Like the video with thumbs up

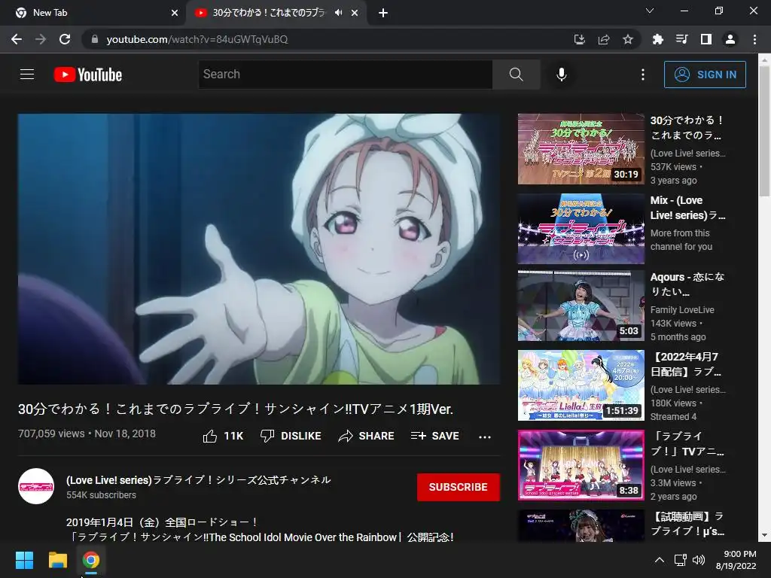(x=223, y=436)
